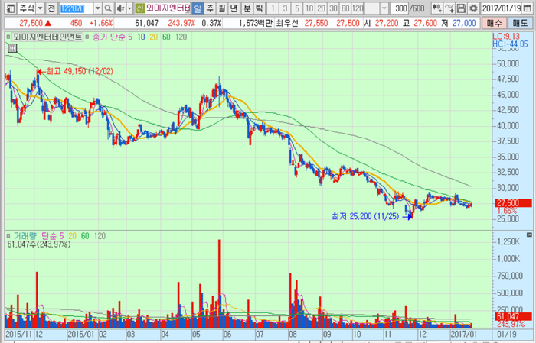
Task: Switch chart to weekly (주) period
Action: [211, 8]
